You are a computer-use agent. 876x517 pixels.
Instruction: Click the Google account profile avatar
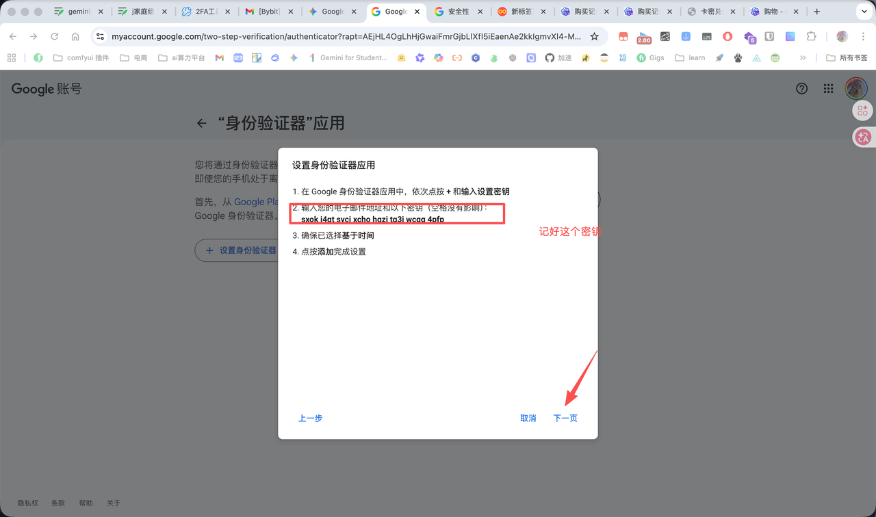[x=855, y=88]
